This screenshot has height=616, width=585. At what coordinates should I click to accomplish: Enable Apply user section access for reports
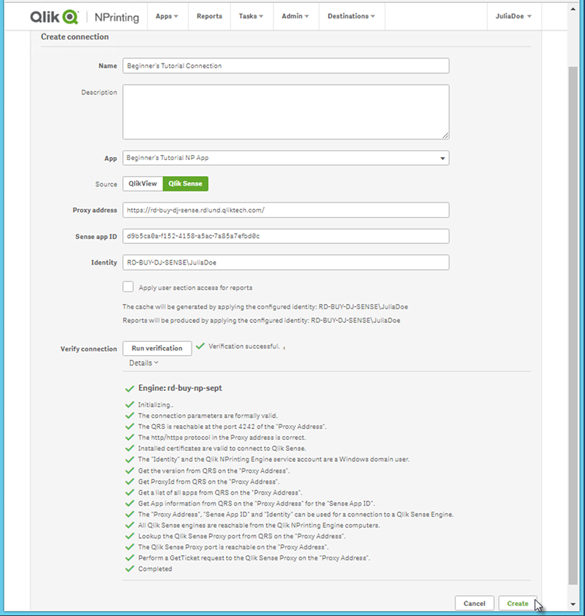(x=127, y=286)
